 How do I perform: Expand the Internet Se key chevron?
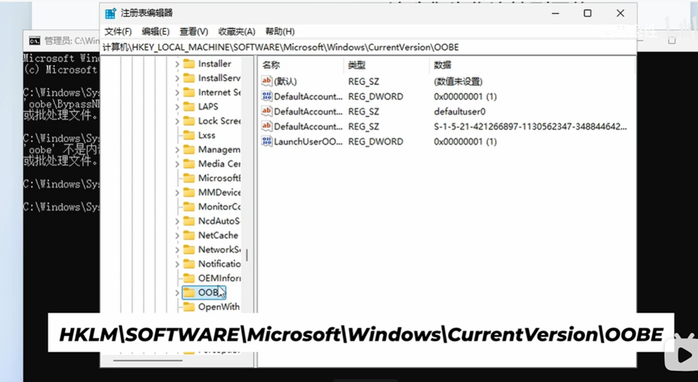click(178, 93)
